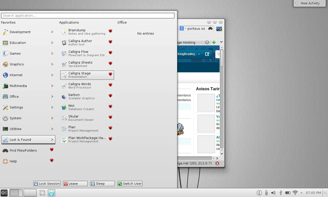Click the browser's vertical scrollbar handle
328x197 pixels.
pyautogui.click(x=222, y=58)
